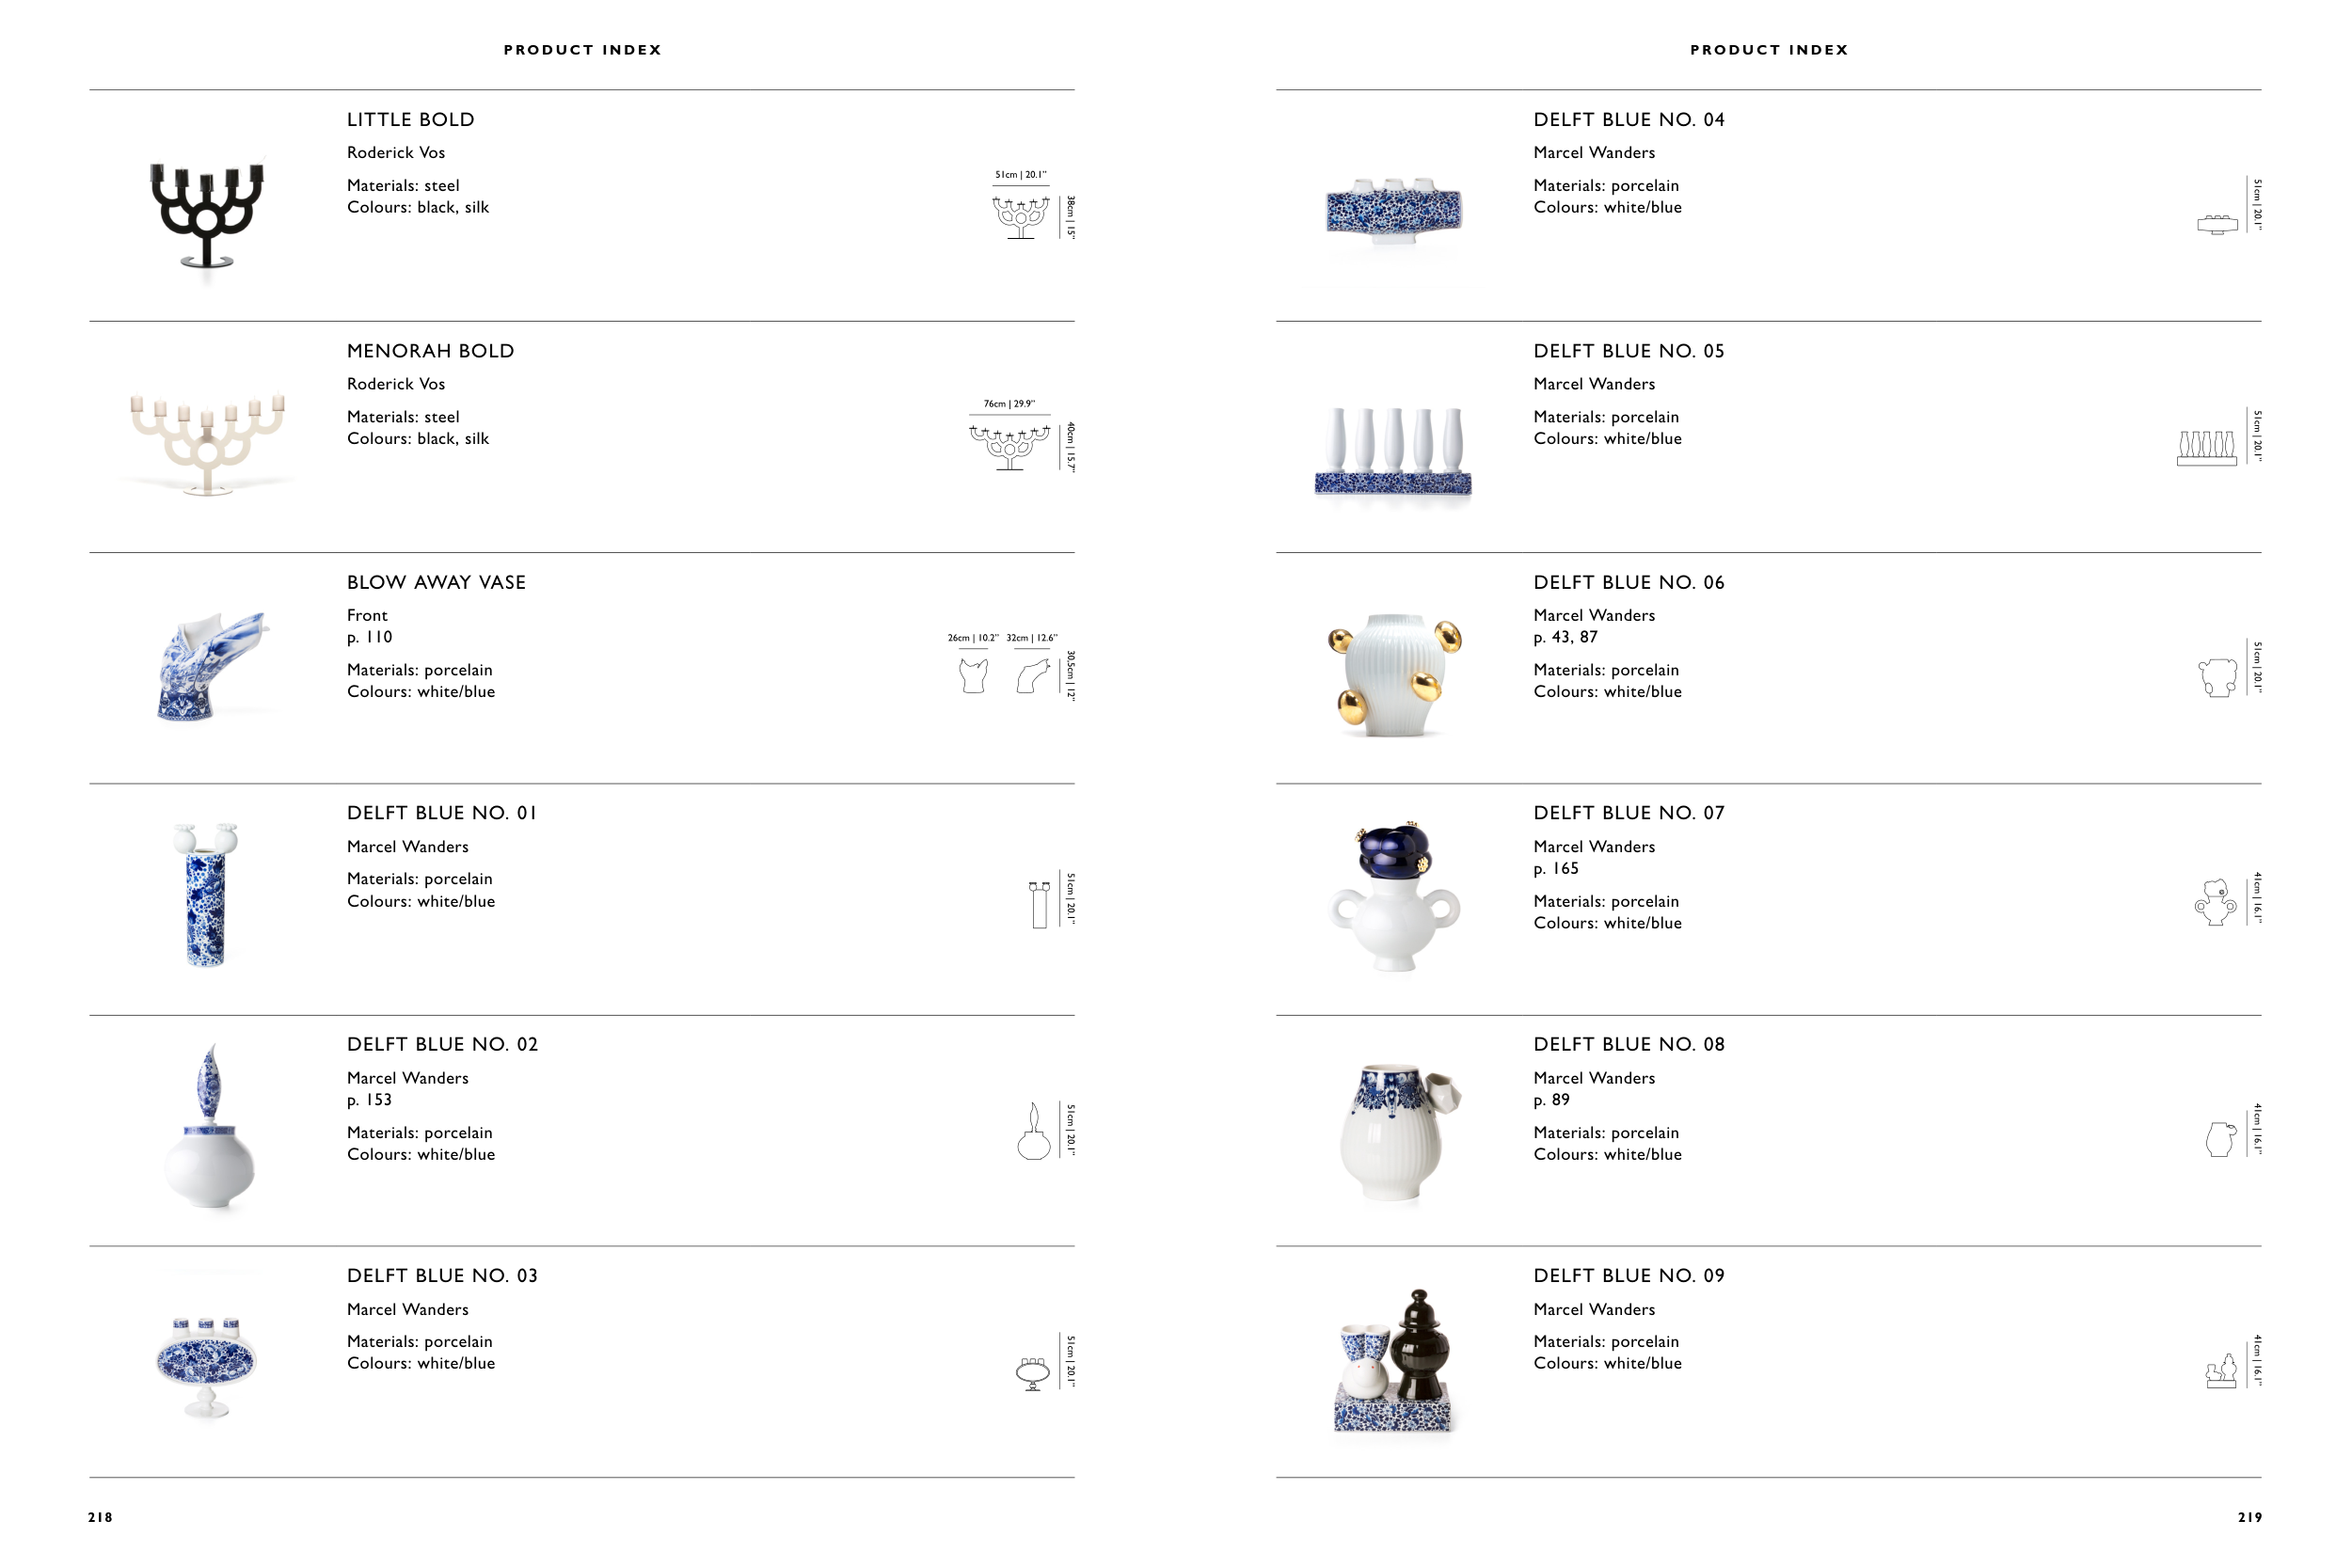Viewport: 2352px width, 1568px height.
Task: Open the black Little Bold candelabra photo
Action: click(x=207, y=213)
